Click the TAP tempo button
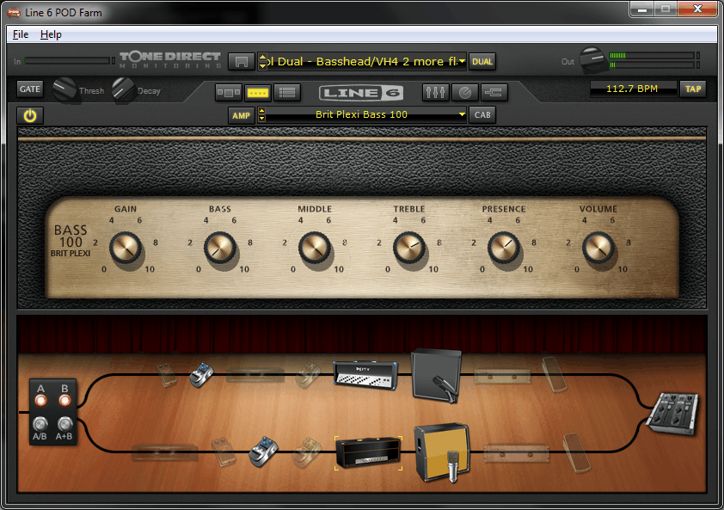 point(692,89)
